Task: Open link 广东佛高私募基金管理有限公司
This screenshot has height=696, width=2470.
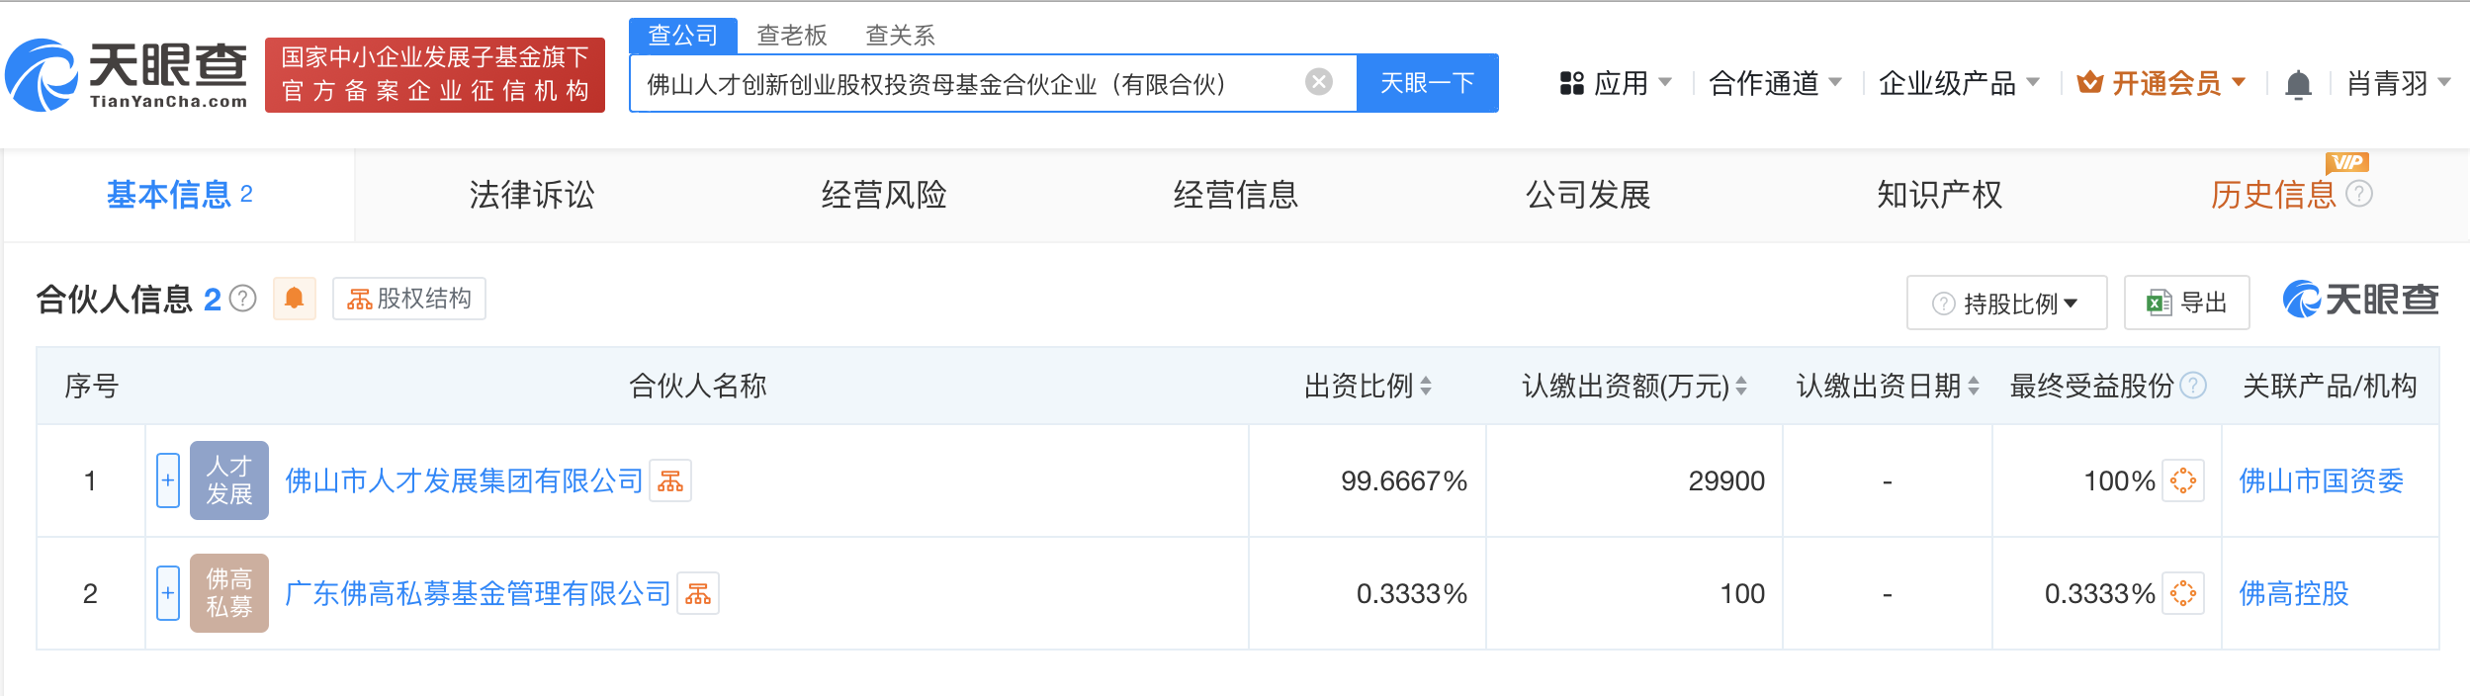Action: pos(478,594)
